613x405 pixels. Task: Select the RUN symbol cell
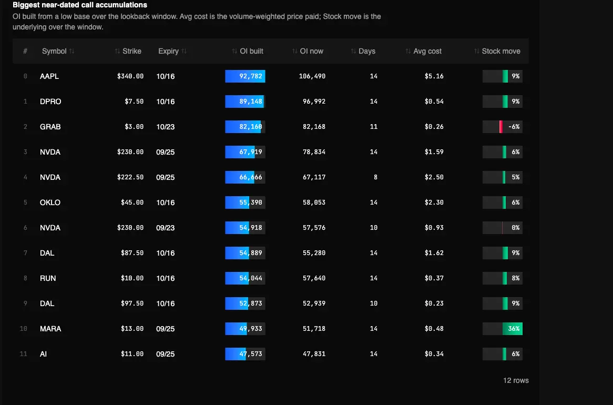click(48, 278)
